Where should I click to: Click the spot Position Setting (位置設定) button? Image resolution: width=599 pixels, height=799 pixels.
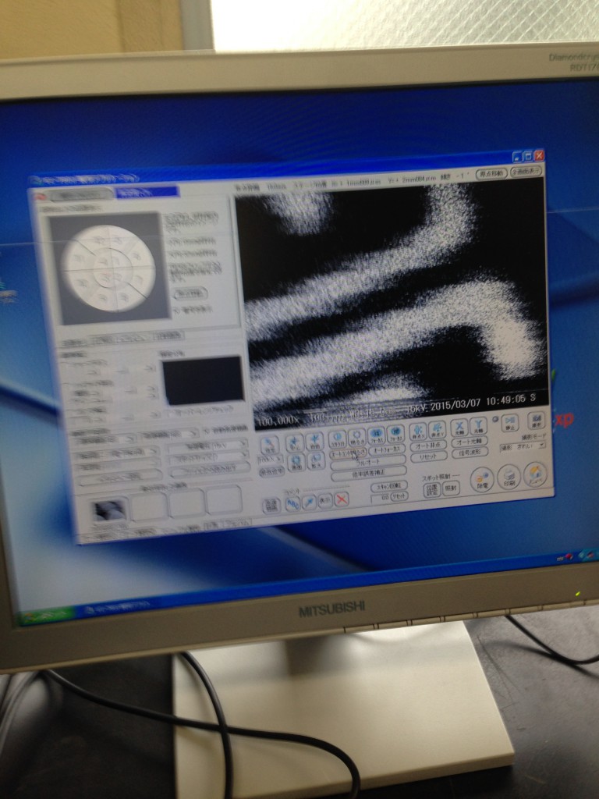pyautogui.click(x=432, y=490)
